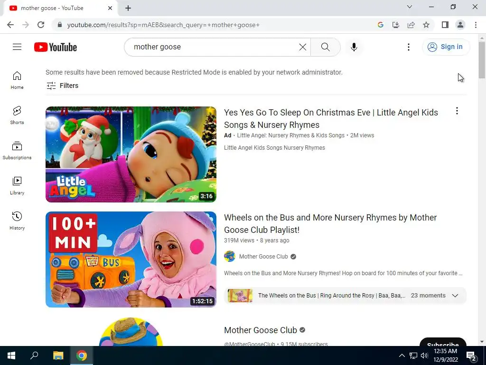Close the 'mother goose - YouTube' tab
This screenshot has height=365, width=486.
pyautogui.click(x=110, y=8)
